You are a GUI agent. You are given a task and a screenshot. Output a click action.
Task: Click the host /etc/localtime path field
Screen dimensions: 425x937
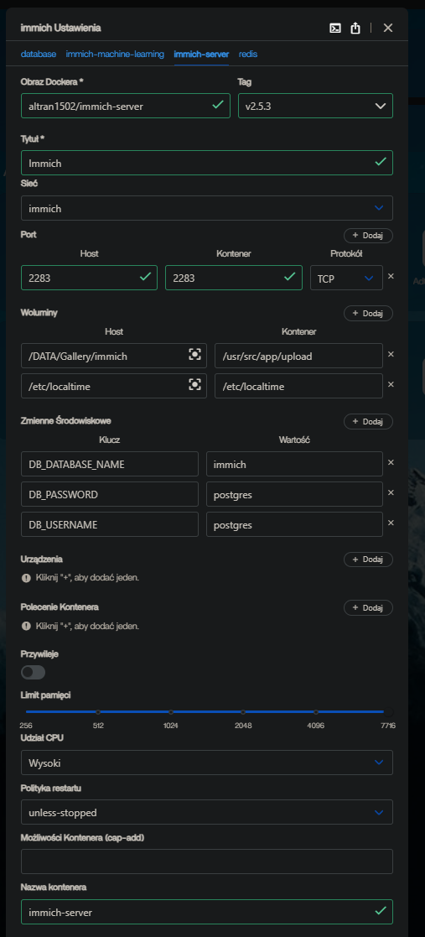click(114, 386)
